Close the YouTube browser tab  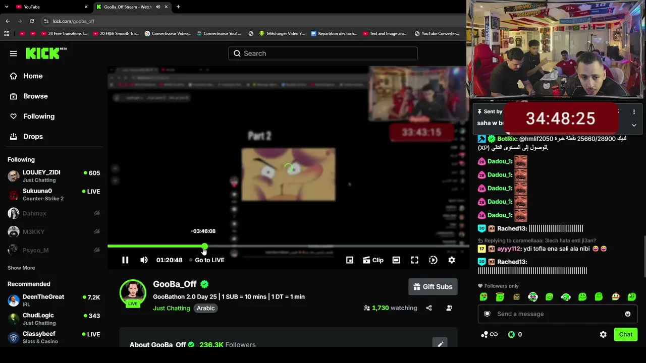[86, 7]
